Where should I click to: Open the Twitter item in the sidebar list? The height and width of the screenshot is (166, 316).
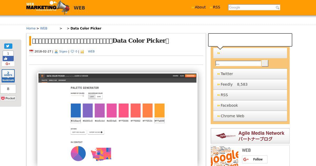[250, 74]
